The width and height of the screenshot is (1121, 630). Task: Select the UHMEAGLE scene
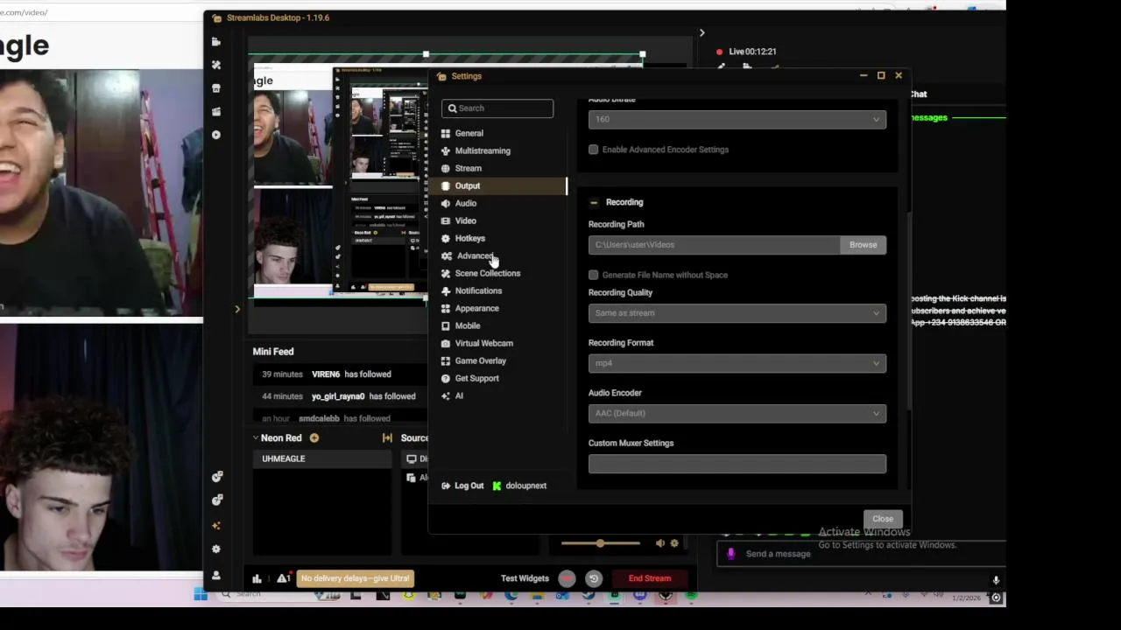pos(321,458)
